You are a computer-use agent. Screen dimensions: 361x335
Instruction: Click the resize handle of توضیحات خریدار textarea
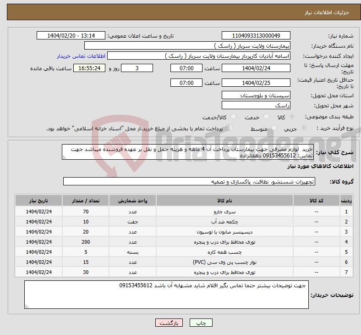click(27, 307)
